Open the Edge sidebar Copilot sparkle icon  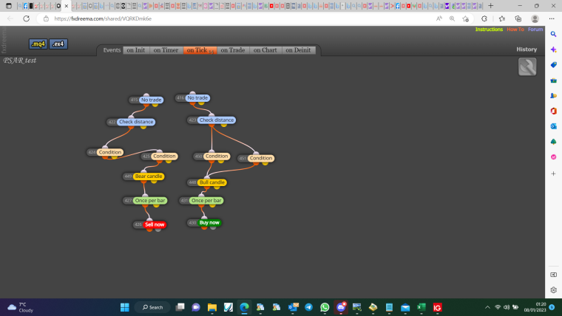point(553,49)
